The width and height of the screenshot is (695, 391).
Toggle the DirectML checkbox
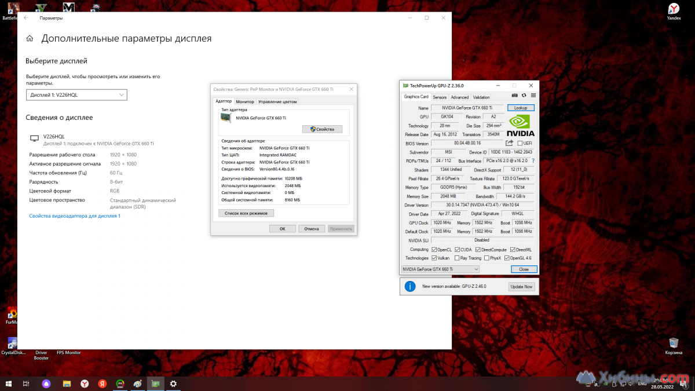tap(513, 250)
